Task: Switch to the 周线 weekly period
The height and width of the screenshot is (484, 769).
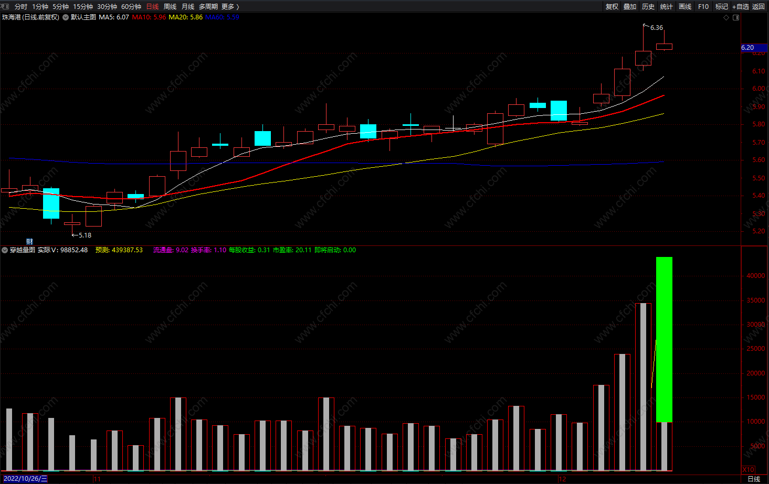Action: click(170, 6)
